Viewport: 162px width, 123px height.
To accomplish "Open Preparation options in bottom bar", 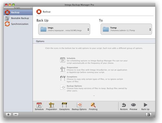I will coord(51,106).
